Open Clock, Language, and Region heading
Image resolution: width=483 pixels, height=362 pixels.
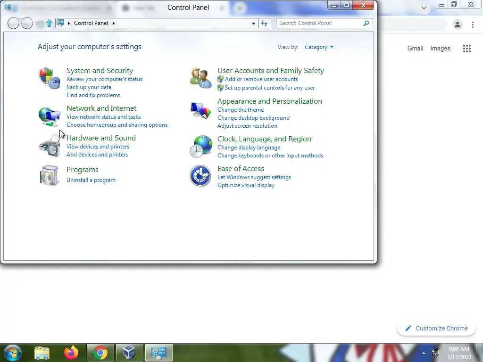click(264, 139)
